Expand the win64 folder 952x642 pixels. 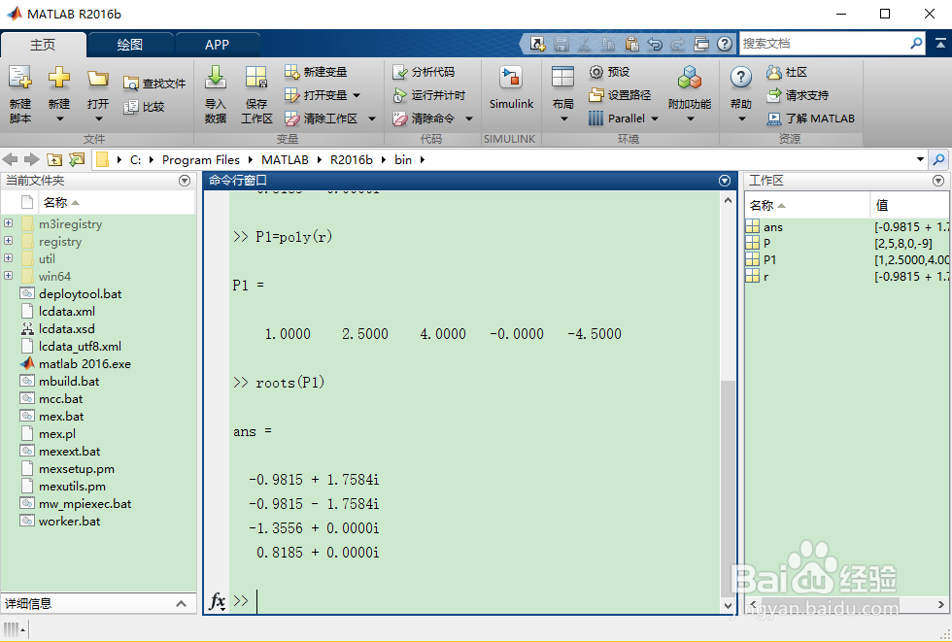pos(8,276)
